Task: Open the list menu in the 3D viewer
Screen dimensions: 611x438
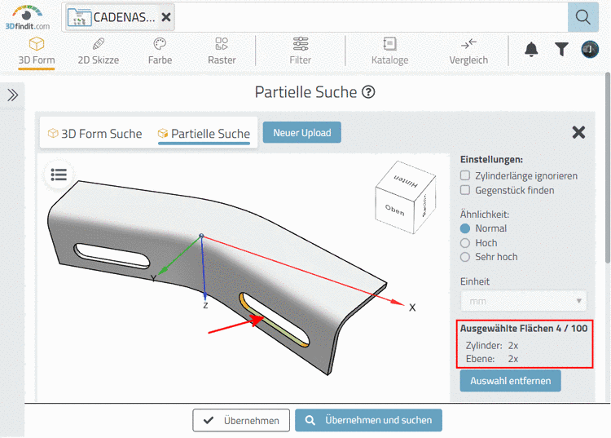Action: [x=59, y=175]
